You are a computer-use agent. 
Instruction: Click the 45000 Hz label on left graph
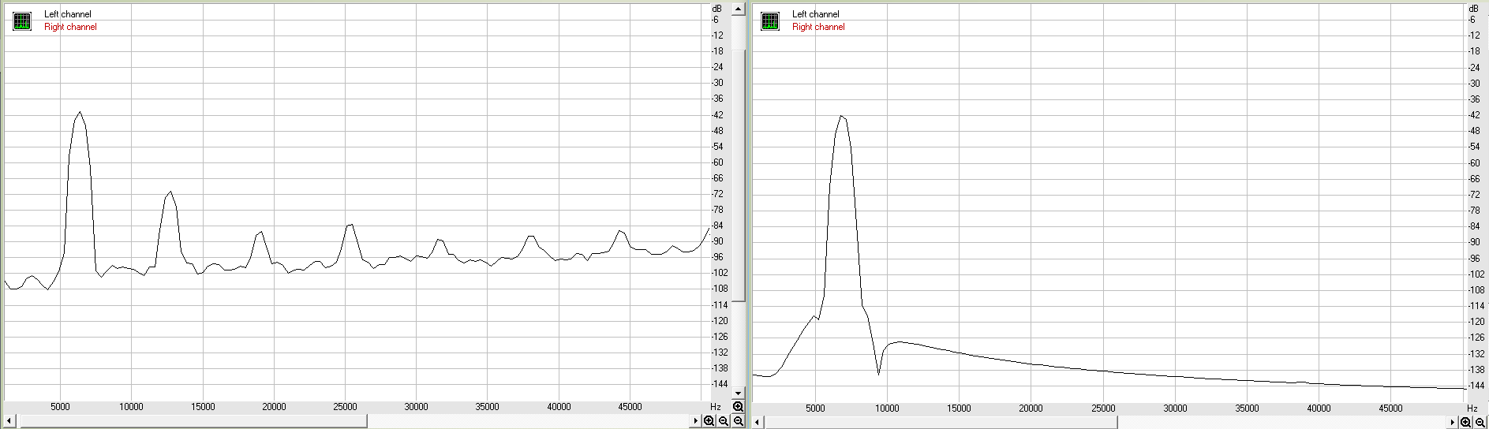[630, 407]
